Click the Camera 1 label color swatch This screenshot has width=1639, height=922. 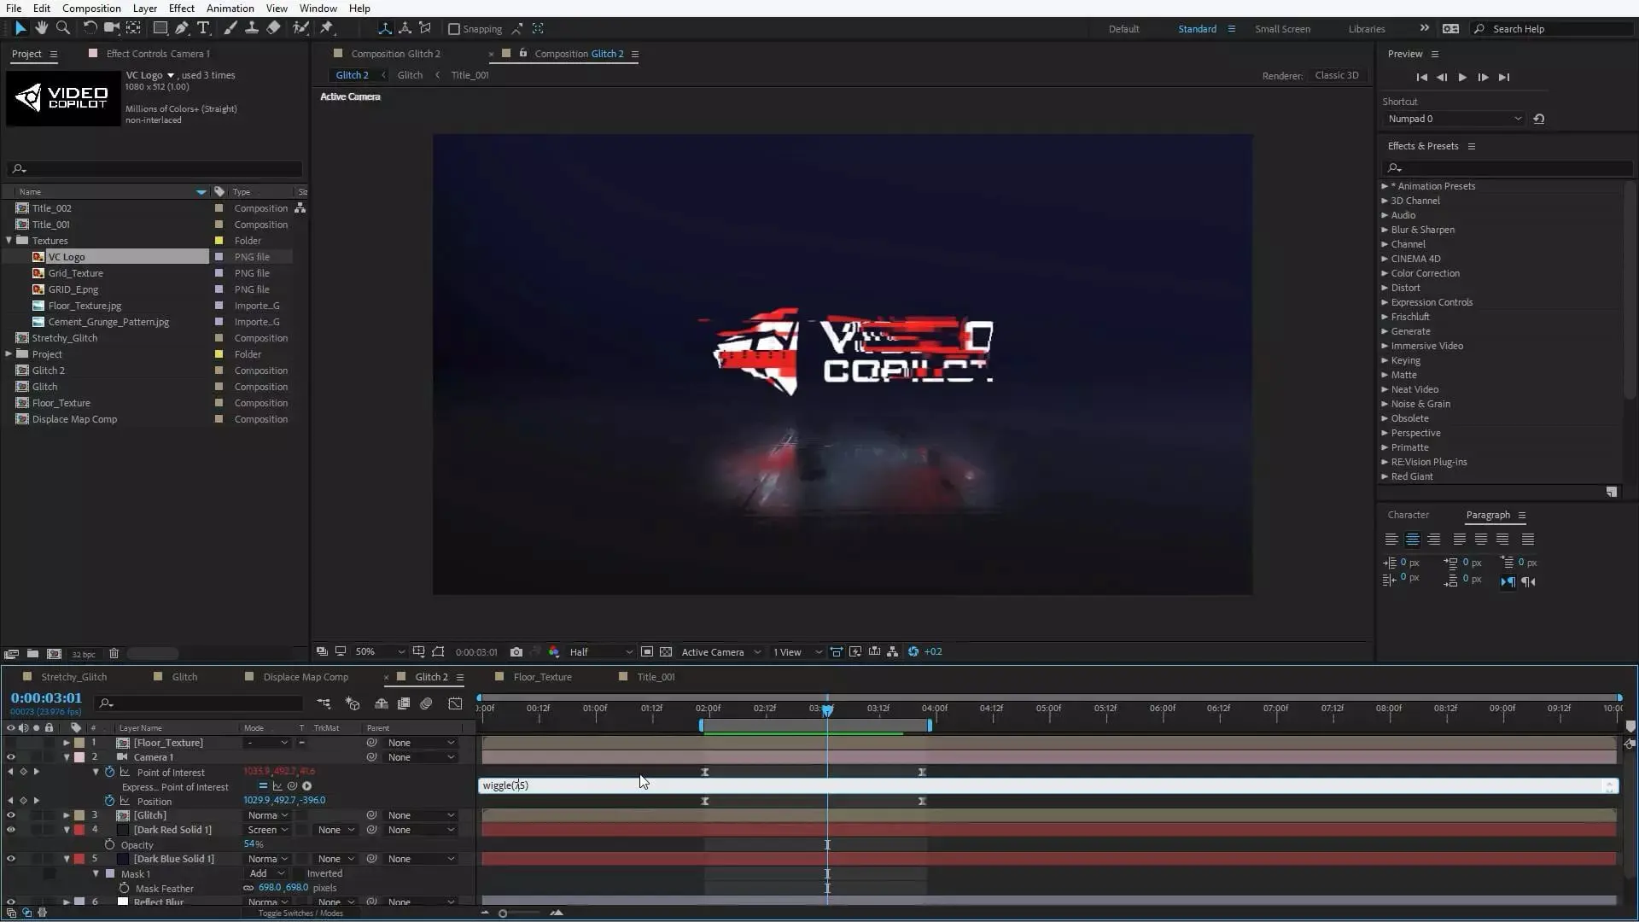79,758
